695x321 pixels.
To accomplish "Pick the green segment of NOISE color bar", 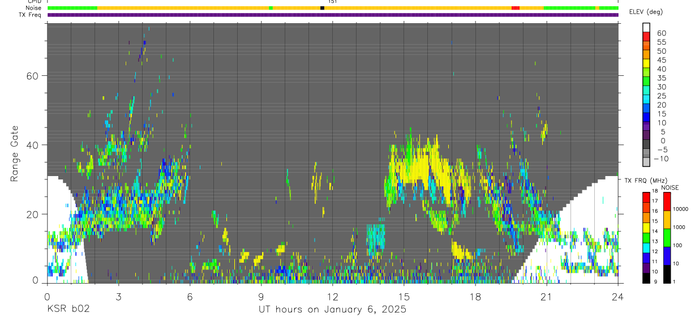I will coord(666,237).
